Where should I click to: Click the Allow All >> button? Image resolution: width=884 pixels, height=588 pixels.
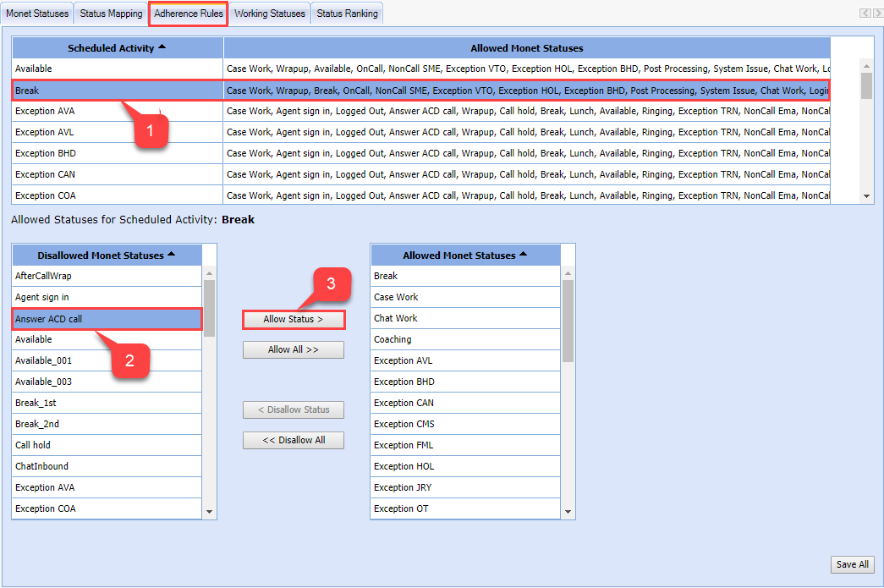[294, 350]
